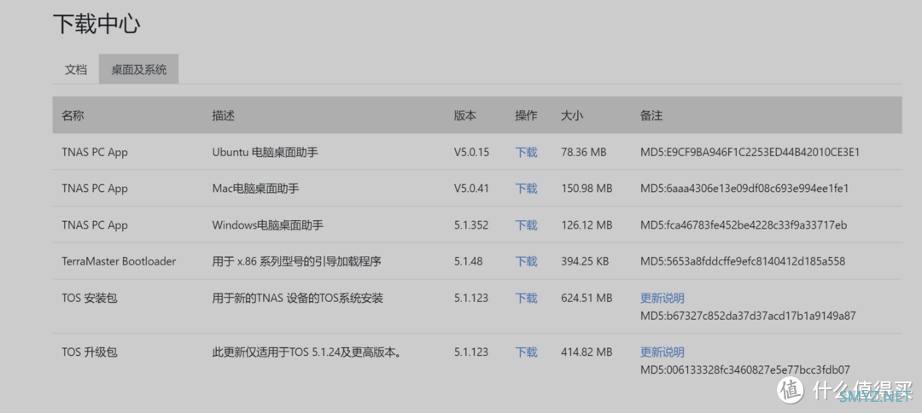Image resolution: width=922 pixels, height=413 pixels.
Task: Download the Windows电脑桌面助手 app
Action: 526,225
